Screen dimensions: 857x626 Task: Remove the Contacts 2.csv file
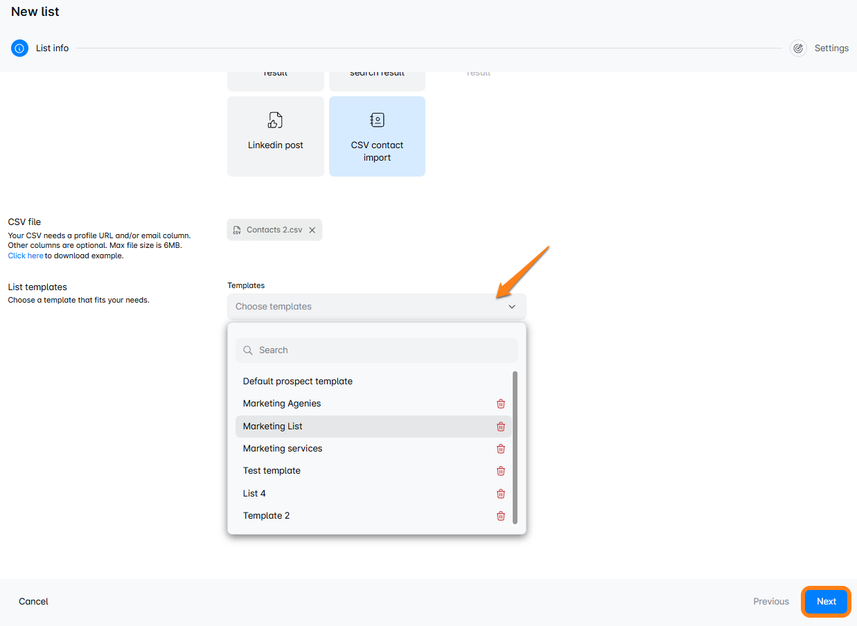click(x=312, y=230)
